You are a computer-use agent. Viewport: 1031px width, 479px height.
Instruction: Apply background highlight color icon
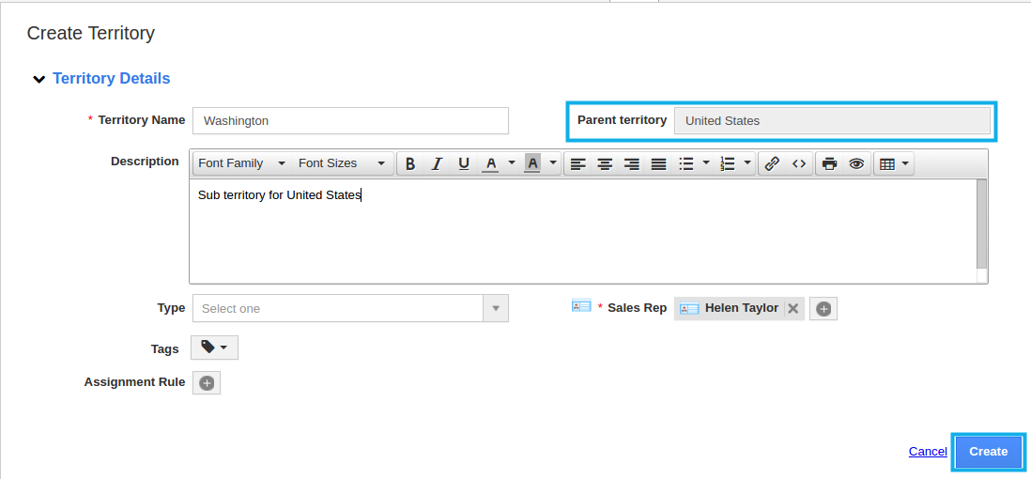[x=532, y=163]
